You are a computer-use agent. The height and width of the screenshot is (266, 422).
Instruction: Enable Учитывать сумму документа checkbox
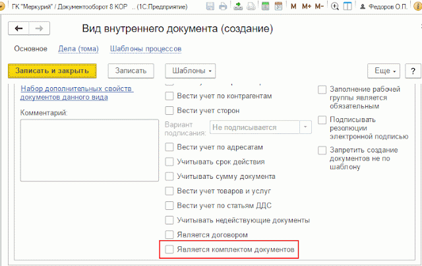169,176
